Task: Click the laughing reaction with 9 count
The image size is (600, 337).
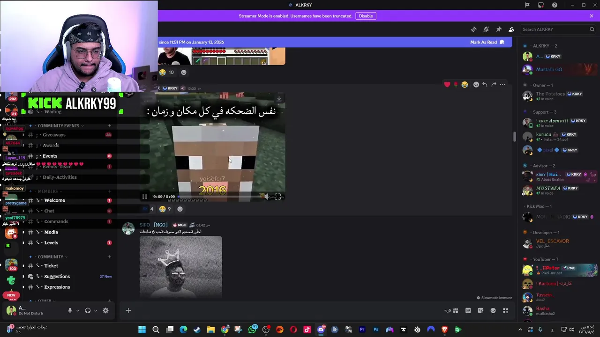Action: point(165,209)
